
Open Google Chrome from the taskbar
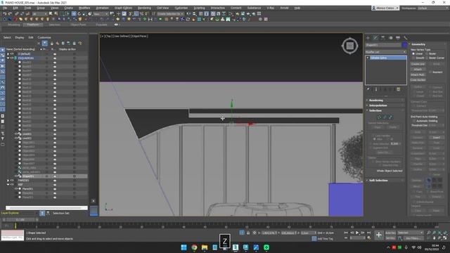[194, 247]
